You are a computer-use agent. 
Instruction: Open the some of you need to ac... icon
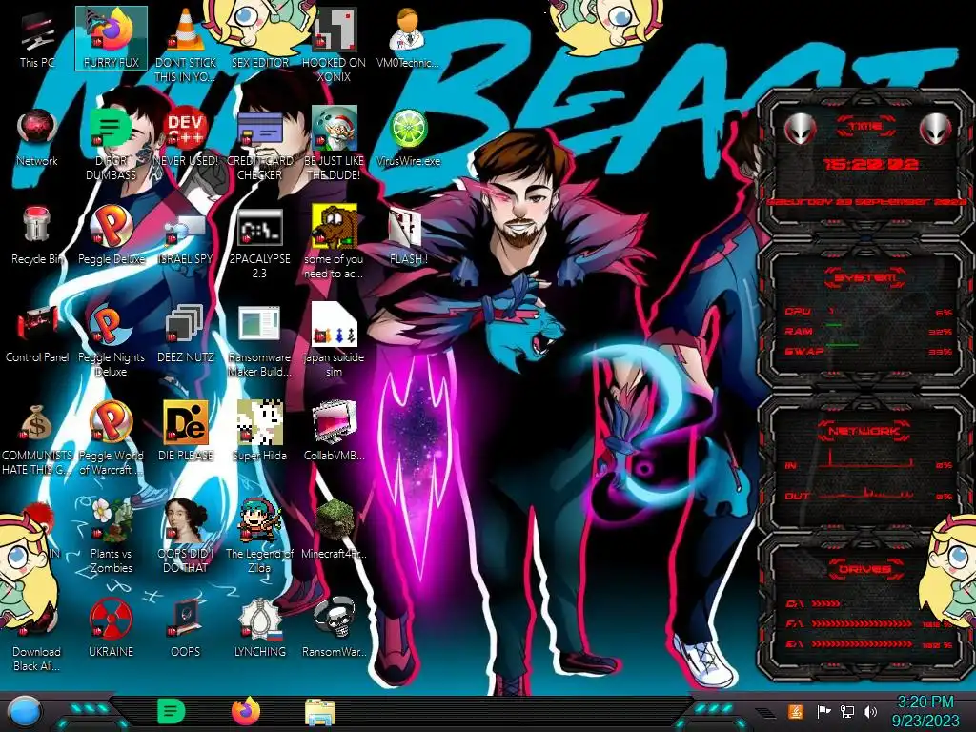coord(334,241)
